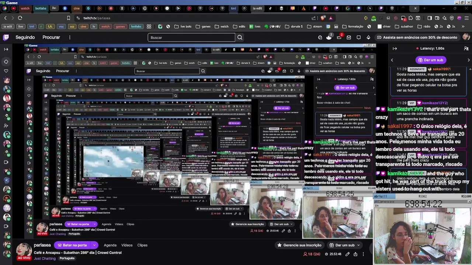
Task: Click Dar um sub in chat header
Action: click(430, 60)
